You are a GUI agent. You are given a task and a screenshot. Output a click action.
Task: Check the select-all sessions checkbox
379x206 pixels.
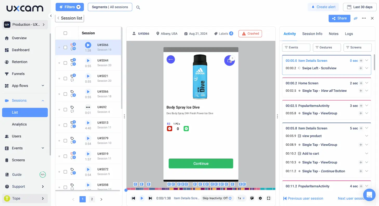[65, 33]
